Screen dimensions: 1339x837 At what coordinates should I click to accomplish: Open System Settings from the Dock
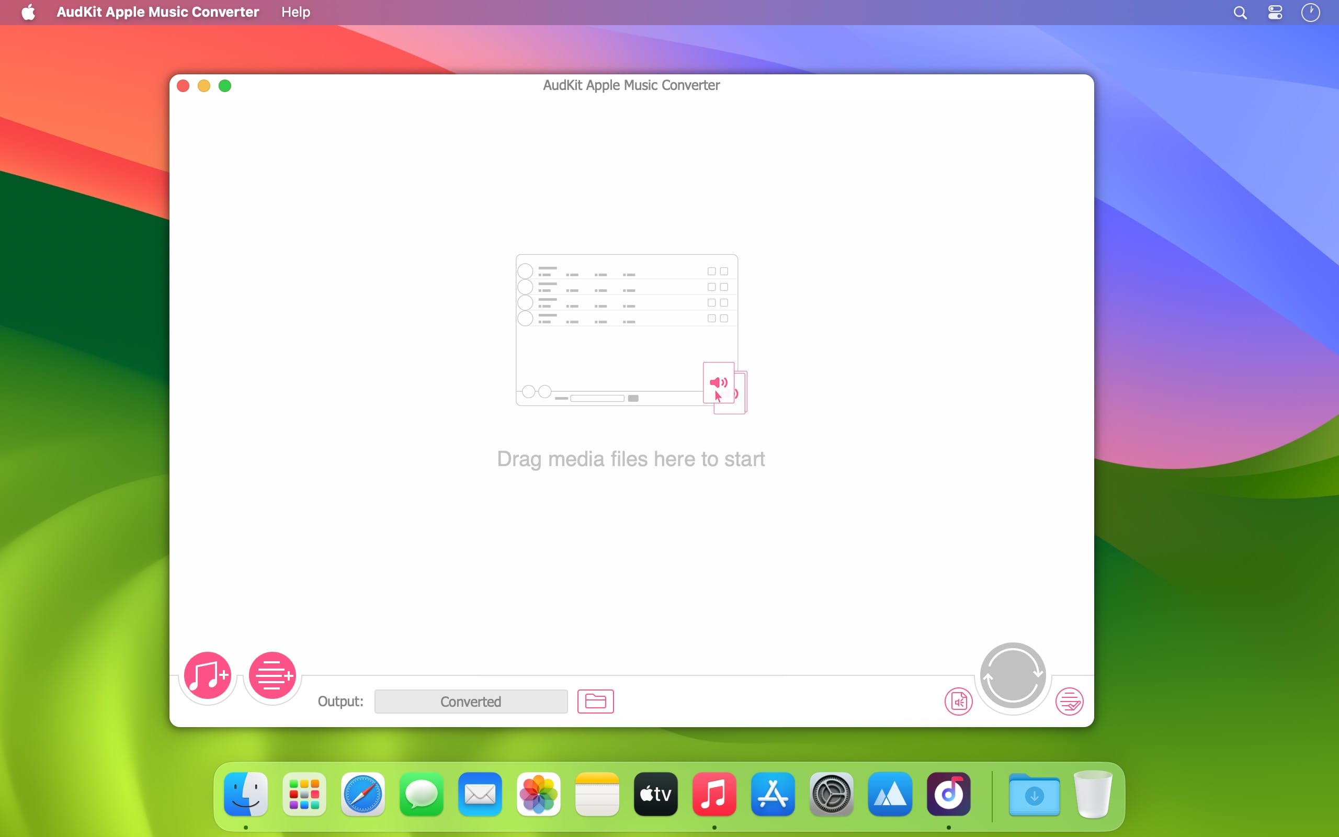(x=831, y=794)
